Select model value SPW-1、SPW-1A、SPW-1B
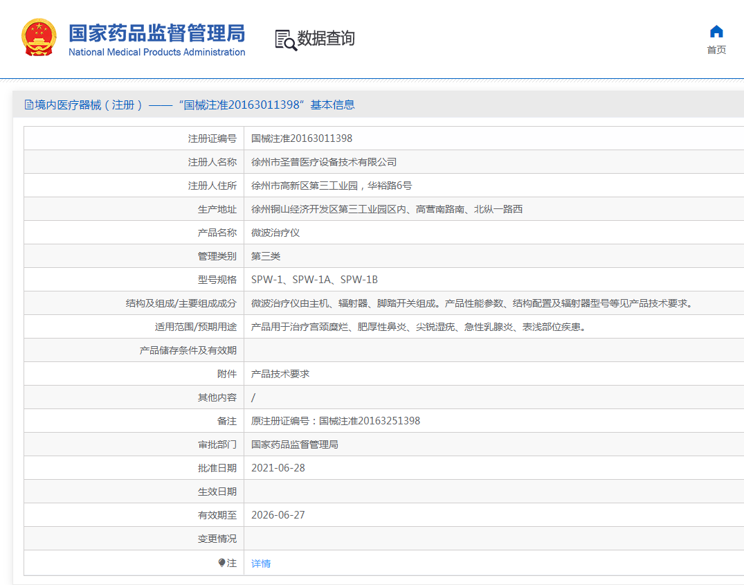Viewport: 744px width, 585px height. pos(314,280)
